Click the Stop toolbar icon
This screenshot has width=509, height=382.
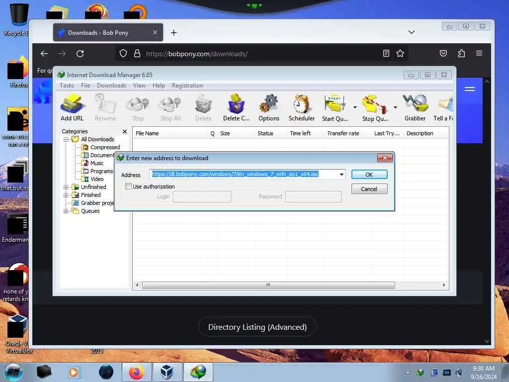point(138,107)
